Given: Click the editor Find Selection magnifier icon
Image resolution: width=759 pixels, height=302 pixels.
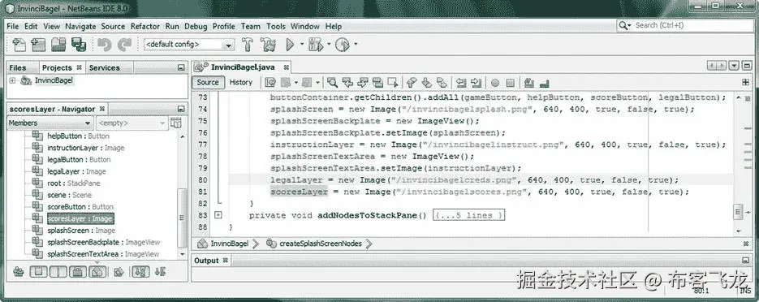Looking at the screenshot, I should (332, 83).
